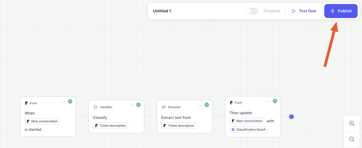The image size is (362, 148).
Task: Click the zoom in magnifier icon
Action: pyautogui.click(x=352, y=123)
